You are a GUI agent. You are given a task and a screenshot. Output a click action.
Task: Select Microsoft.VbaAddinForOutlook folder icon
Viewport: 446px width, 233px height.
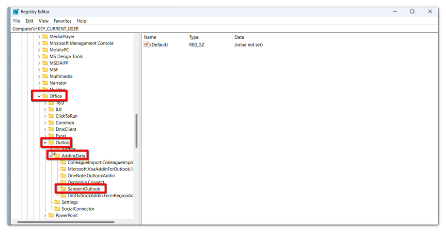[63, 169]
